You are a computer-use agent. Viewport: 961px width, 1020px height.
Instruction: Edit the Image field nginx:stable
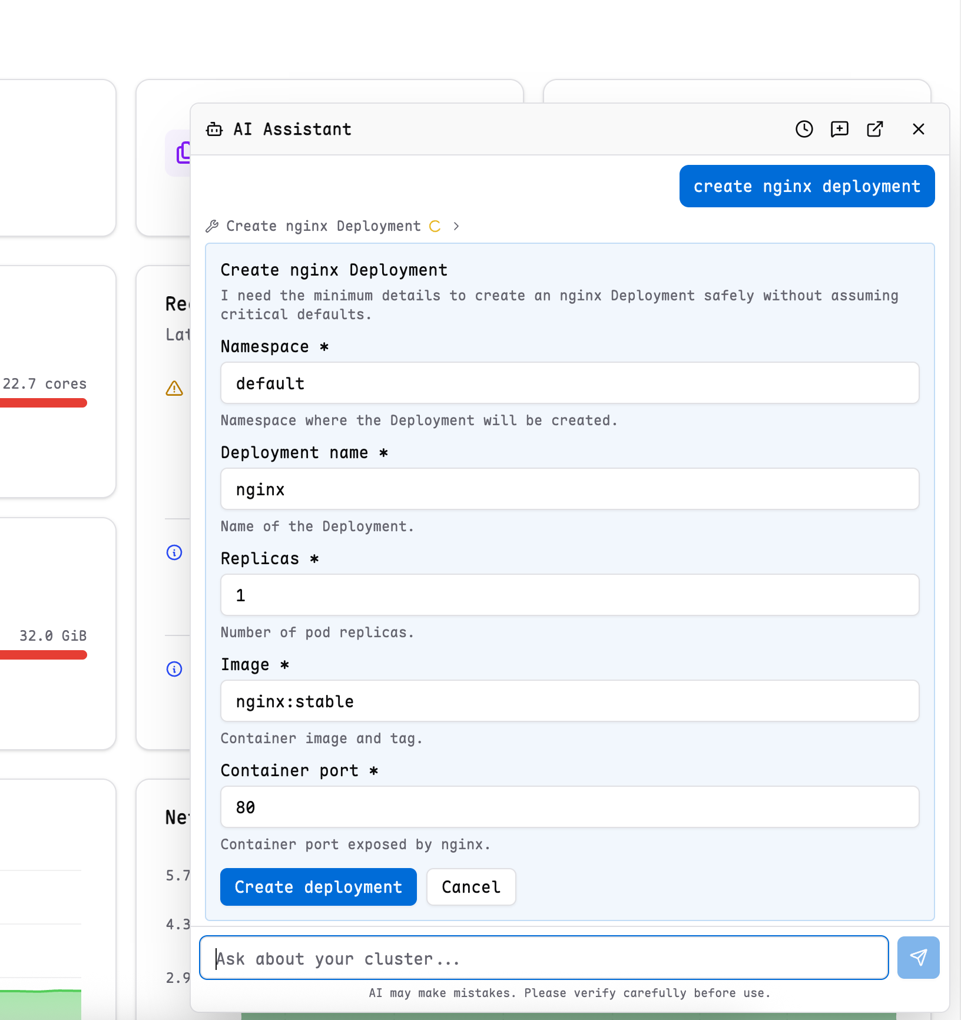[569, 701]
